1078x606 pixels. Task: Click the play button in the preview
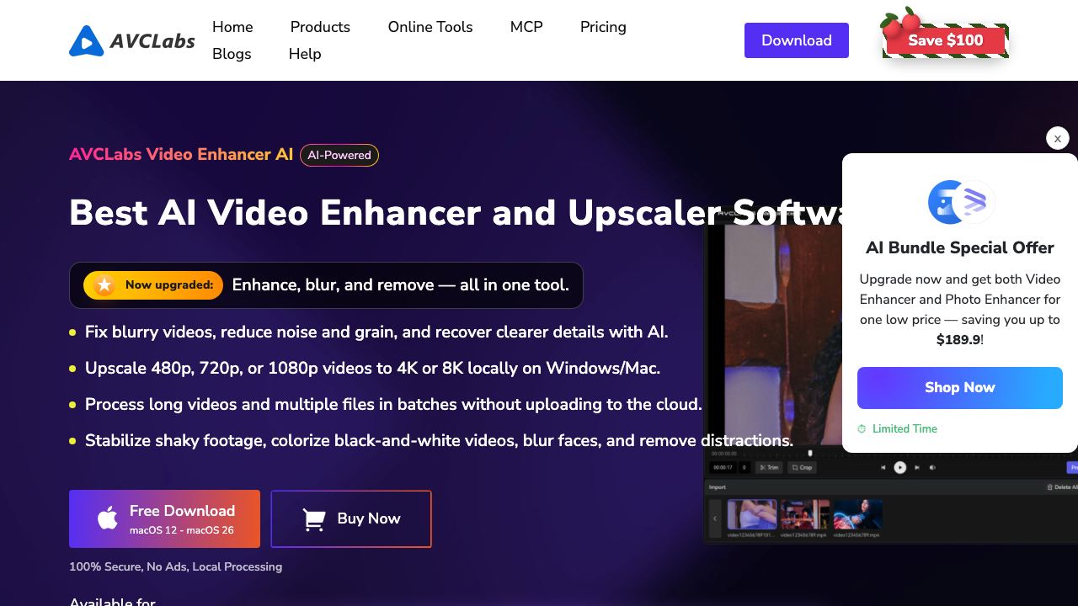coord(899,467)
